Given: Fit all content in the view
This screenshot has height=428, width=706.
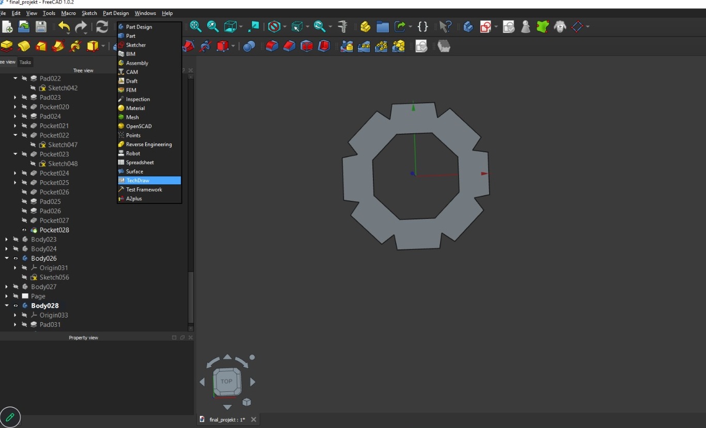Looking at the screenshot, I should [x=195, y=26].
